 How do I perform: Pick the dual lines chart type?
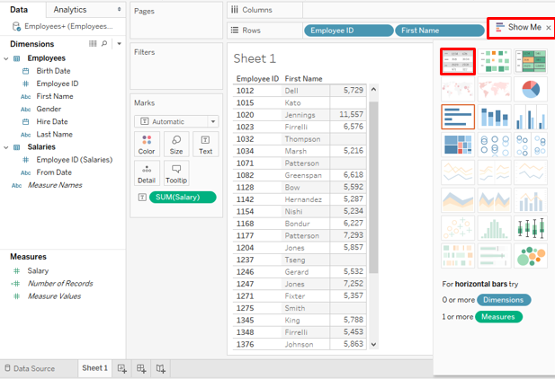click(530, 172)
